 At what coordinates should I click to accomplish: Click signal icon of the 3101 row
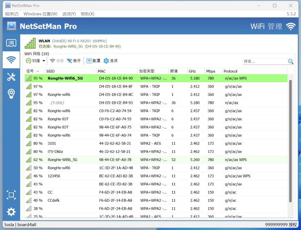click(29, 143)
